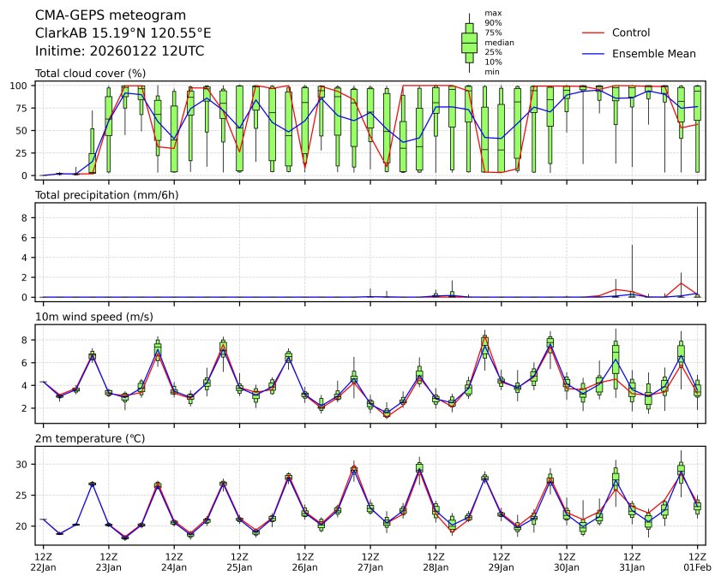Select the Total precipitation (mm/6h) panel title

(x=104, y=195)
